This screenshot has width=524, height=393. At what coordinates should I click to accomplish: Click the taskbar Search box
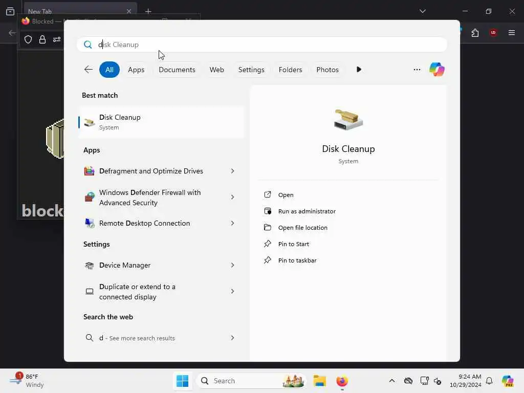click(x=251, y=381)
